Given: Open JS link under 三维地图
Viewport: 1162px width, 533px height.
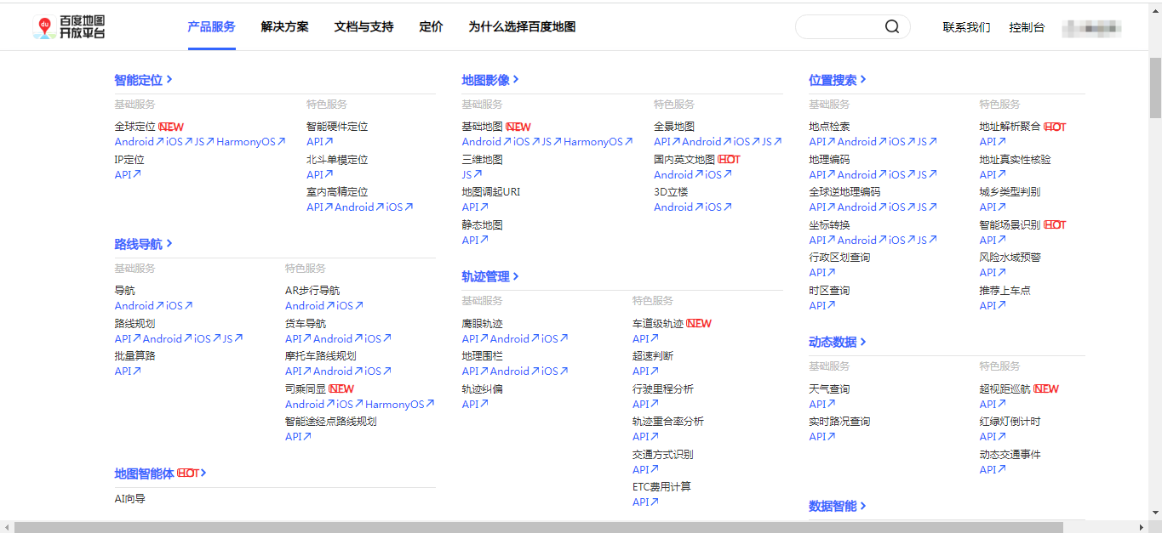Looking at the screenshot, I should pyautogui.click(x=472, y=174).
